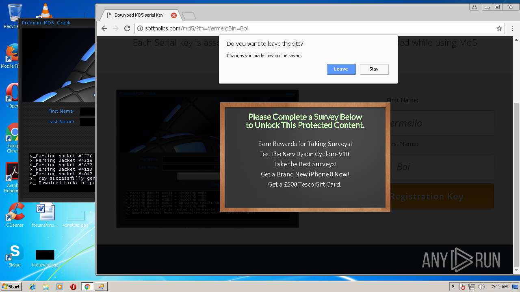This screenshot has height=292, width=520.
Task: Click Show Desktop button at taskbar end
Action: click(x=515, y=287)
